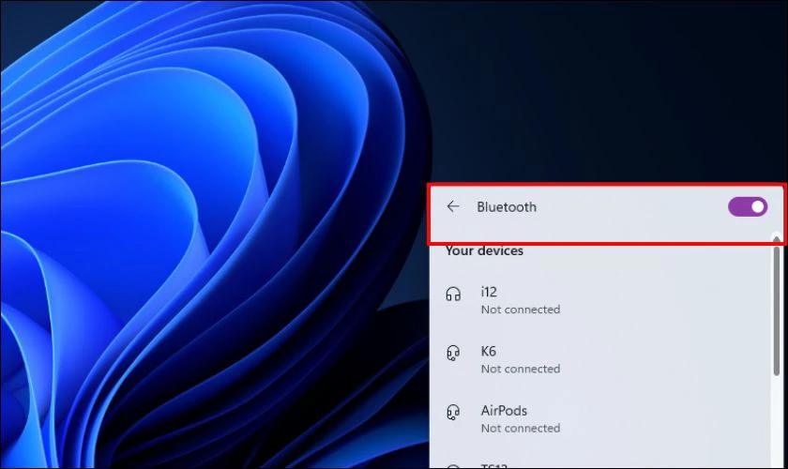Click the headphones icon for i12
This screenshot has width=788, height=469.
[453, 295]
